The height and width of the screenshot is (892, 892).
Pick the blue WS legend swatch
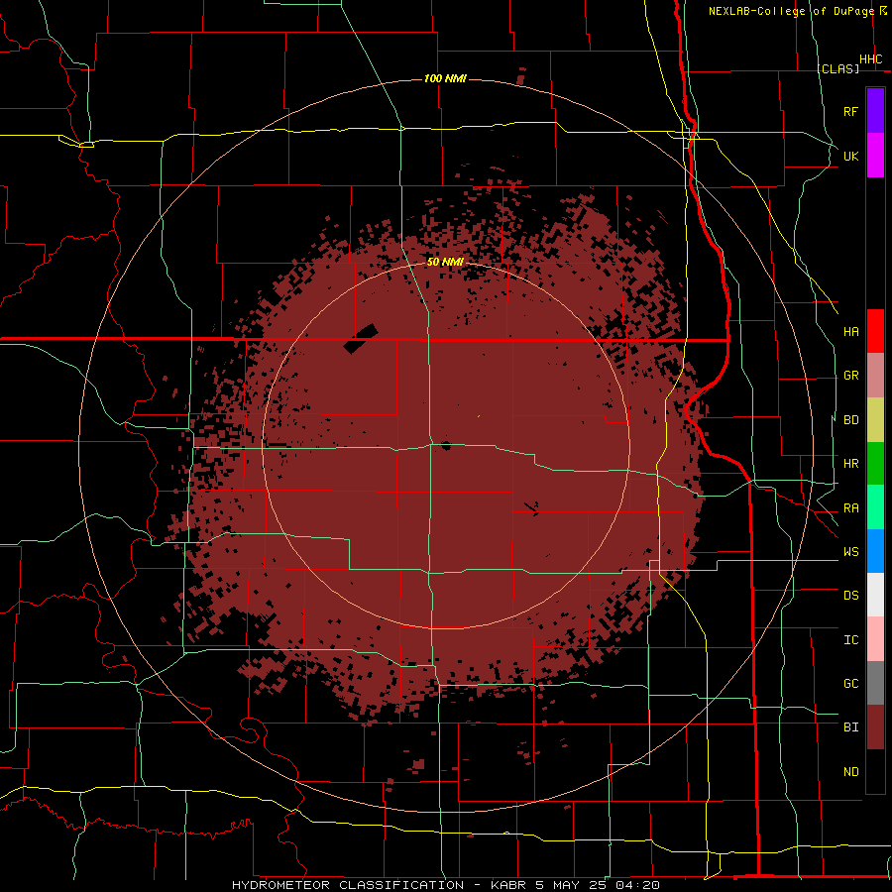(x=875, y=551)
